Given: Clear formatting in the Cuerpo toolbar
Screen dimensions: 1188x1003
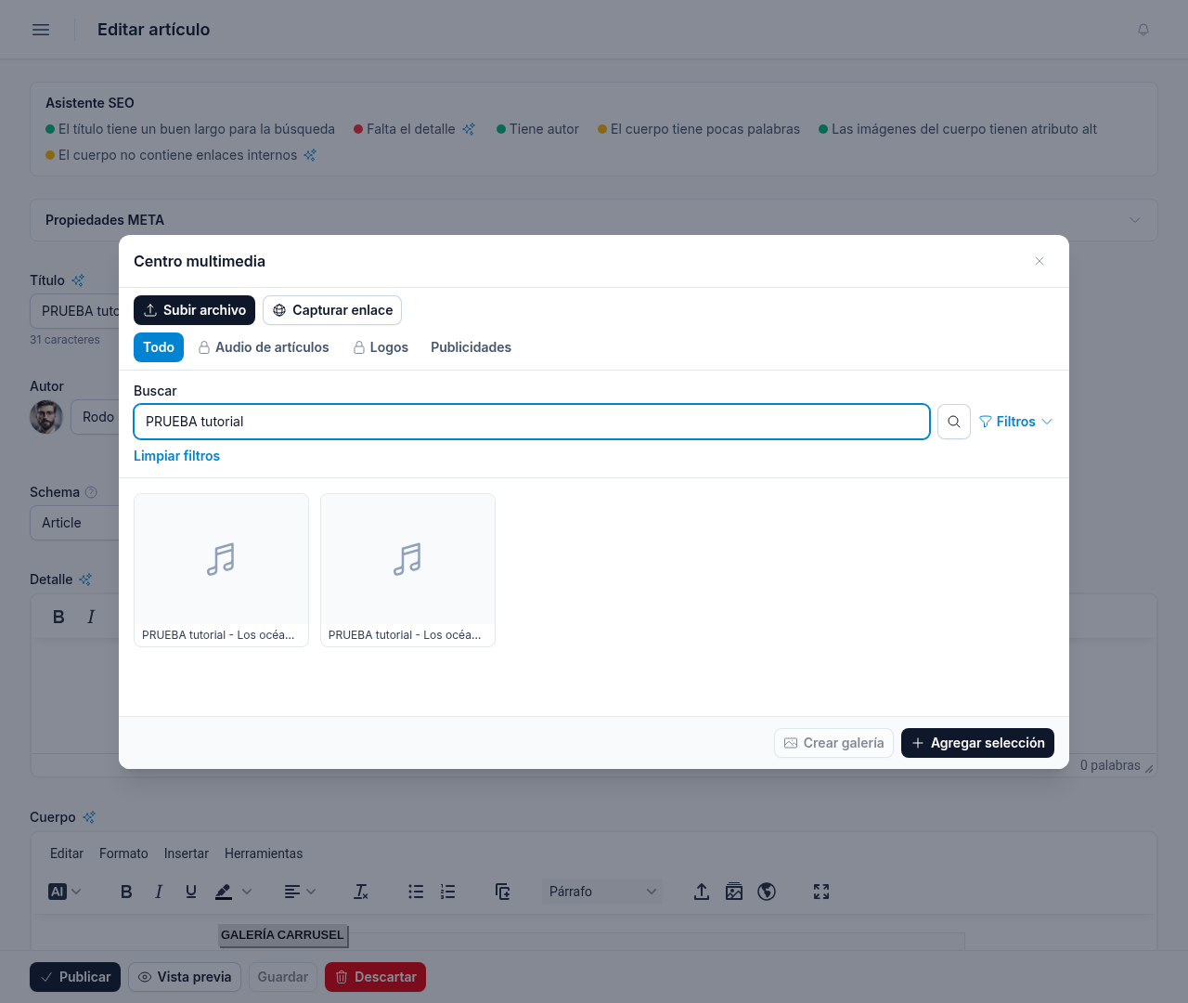Looking at the screenshot, I should click(361, 892).
